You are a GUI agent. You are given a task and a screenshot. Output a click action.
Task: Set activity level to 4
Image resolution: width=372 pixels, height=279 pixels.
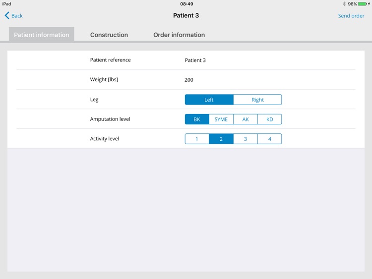270,139
